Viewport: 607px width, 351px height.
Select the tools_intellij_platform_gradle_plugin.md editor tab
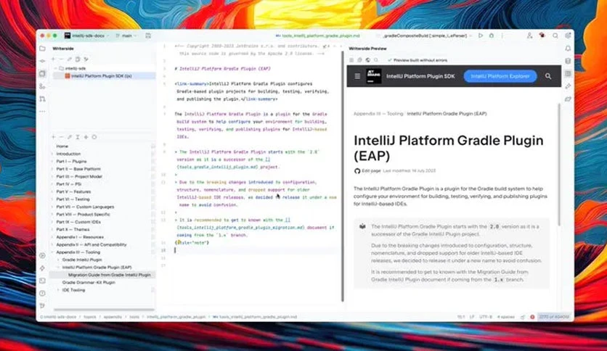tap(317, 36)
